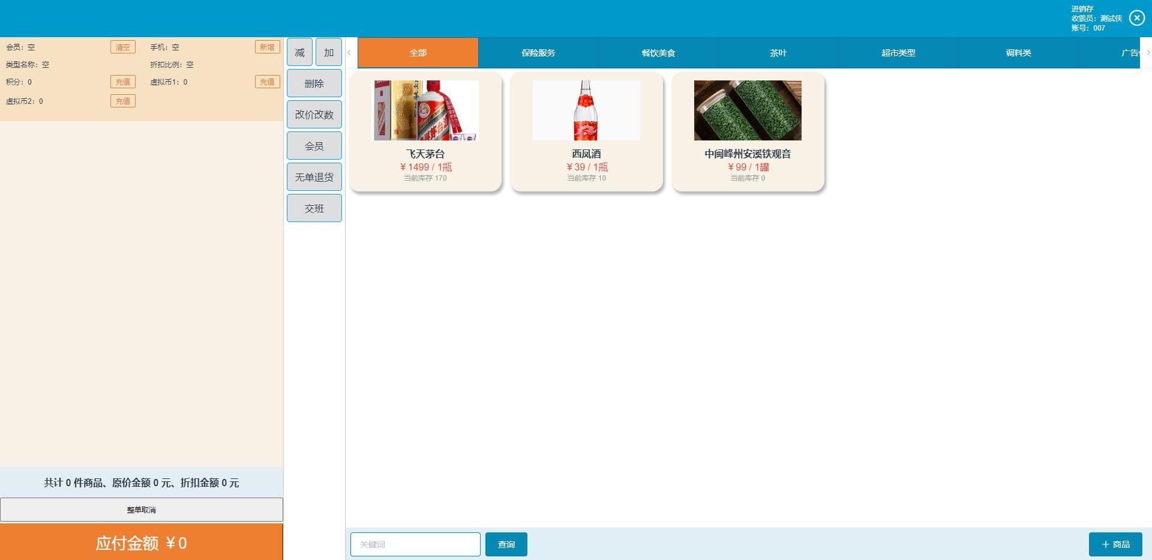This screenshot has height=560, width=1152.
Task: Click 充值 next to 积分
Action: (123, 82)
